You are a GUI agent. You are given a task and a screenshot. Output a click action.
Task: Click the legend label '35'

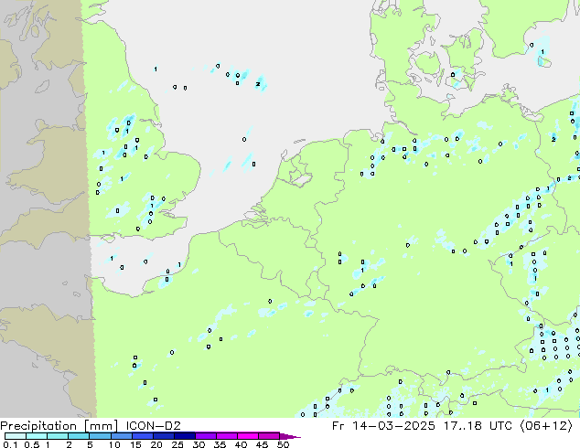pyautogui.click(x=220, y=444)
